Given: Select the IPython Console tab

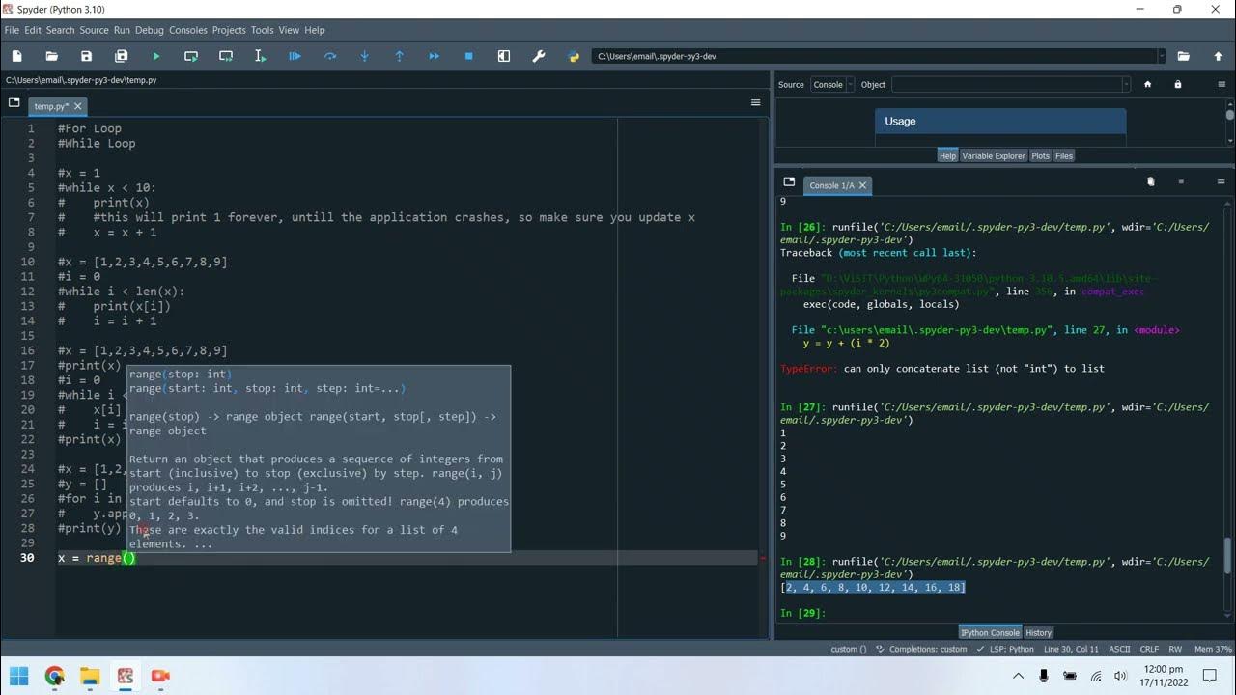Looking at the screenshot, I should tap(990, 632).
